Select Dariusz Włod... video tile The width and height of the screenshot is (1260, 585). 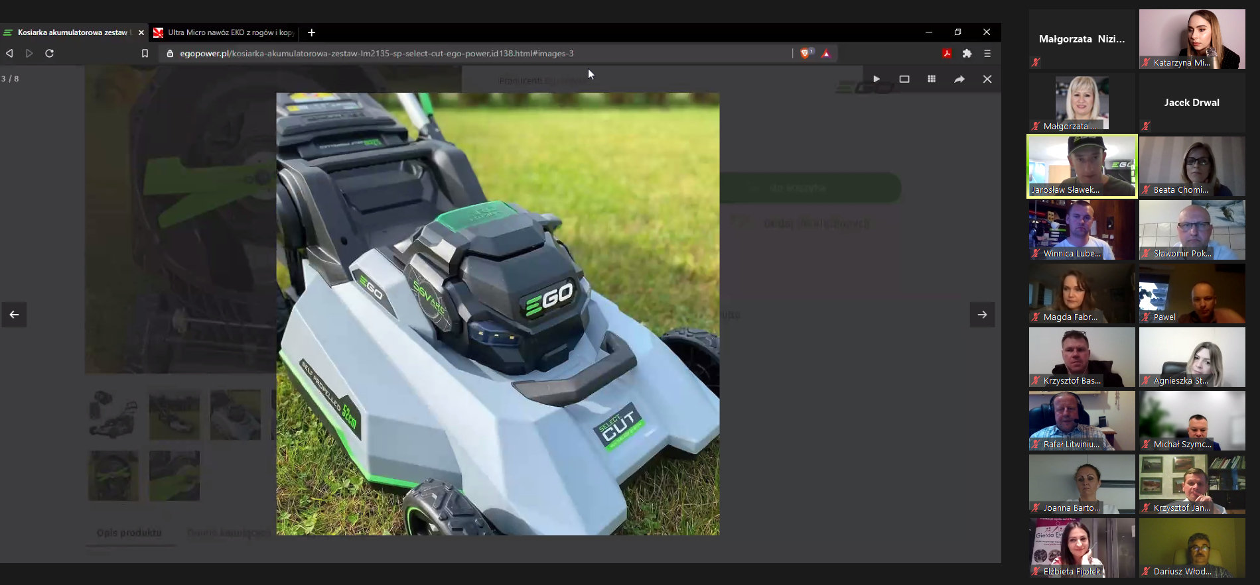pos(1192,548)
